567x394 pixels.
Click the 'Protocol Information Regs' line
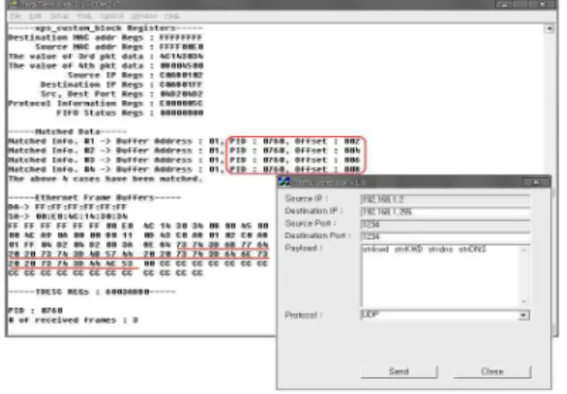[106, 103]
